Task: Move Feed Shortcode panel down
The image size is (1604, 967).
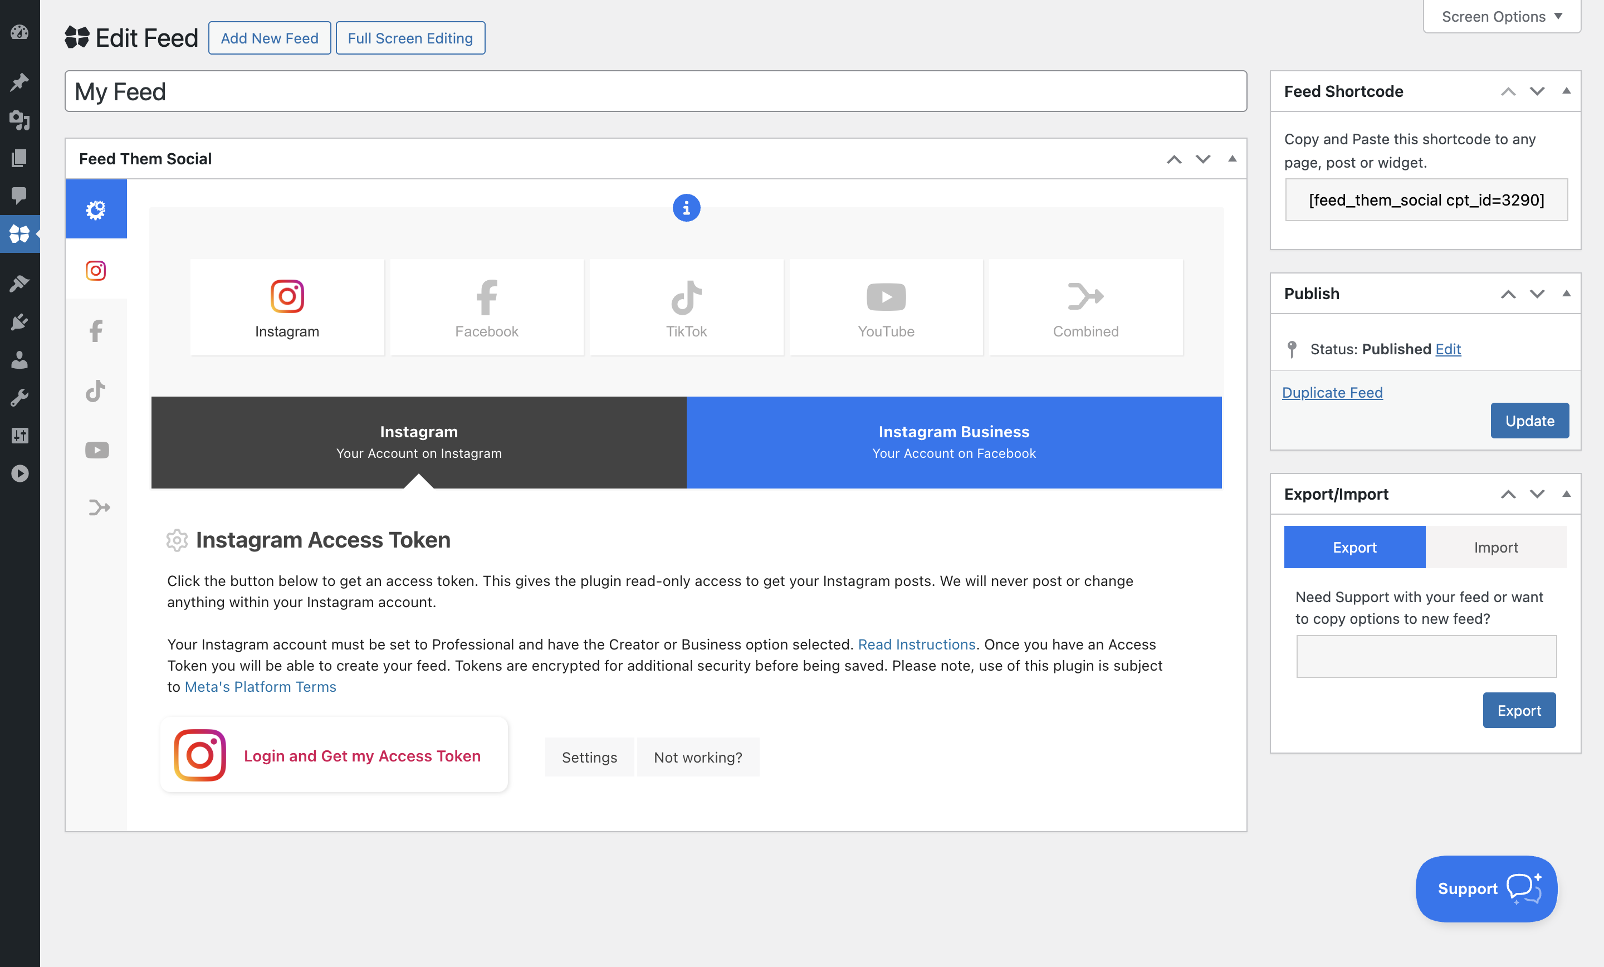Action: tap(1537, 91)
